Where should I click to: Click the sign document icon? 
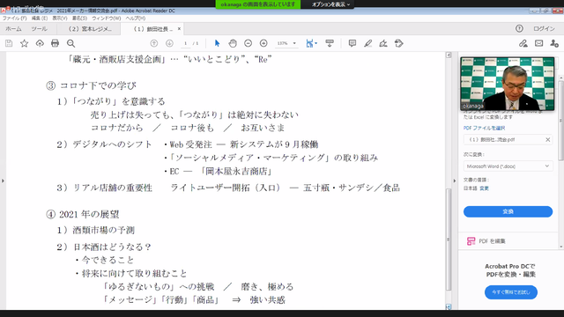click(x=383, y=43)
